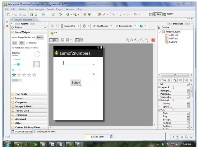Select the Graphical Layout tab
Screen dimensions: 198x149
pyautogui.click(x=21, y=132)
